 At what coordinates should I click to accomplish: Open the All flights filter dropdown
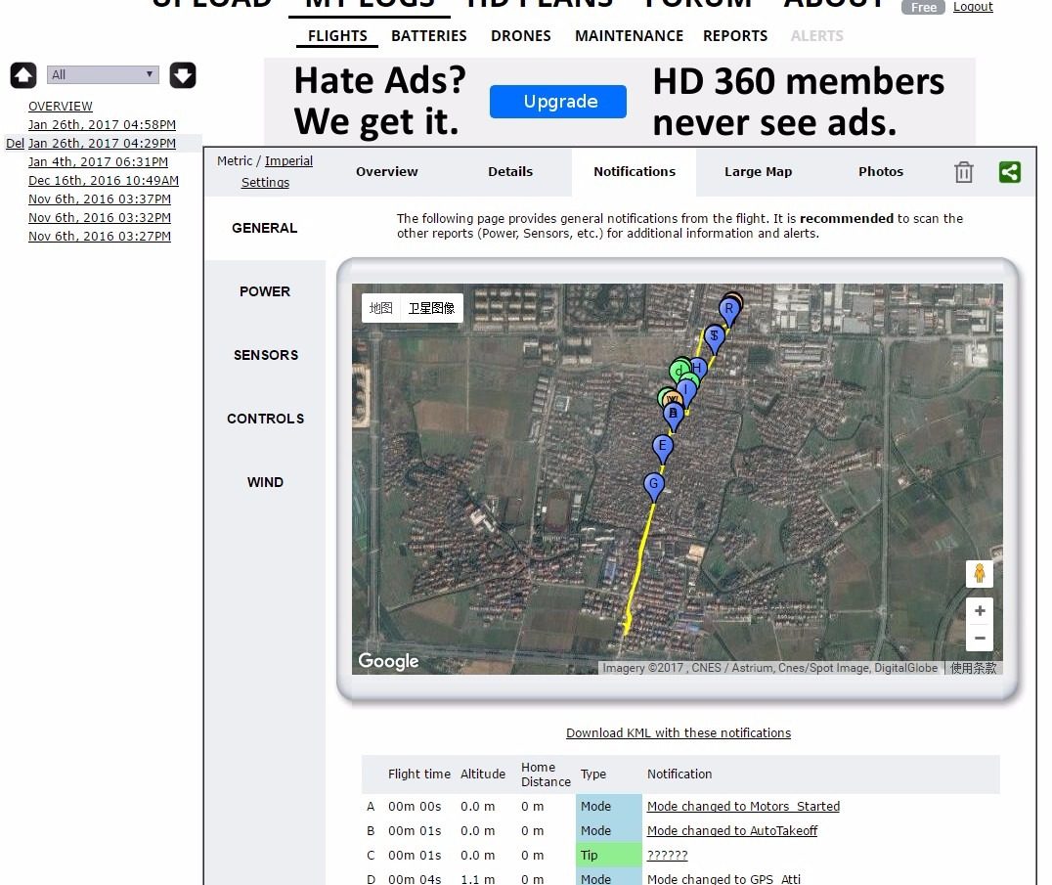click(x=103, y=74)
